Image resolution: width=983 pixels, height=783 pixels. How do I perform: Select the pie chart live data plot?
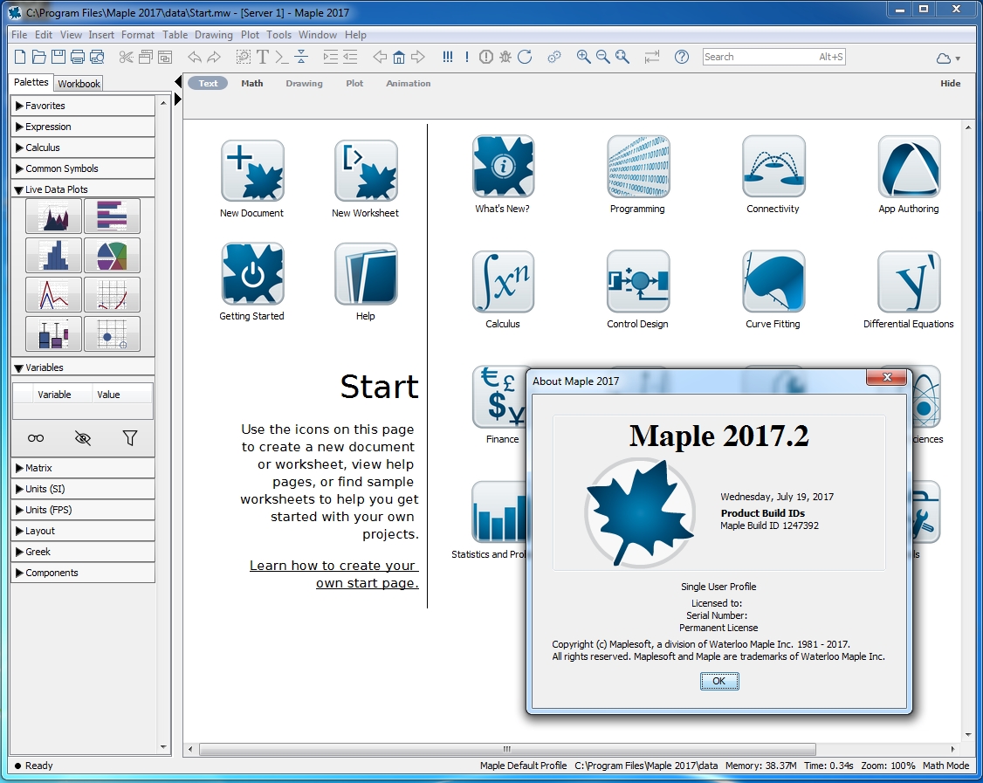click(112, 256)
